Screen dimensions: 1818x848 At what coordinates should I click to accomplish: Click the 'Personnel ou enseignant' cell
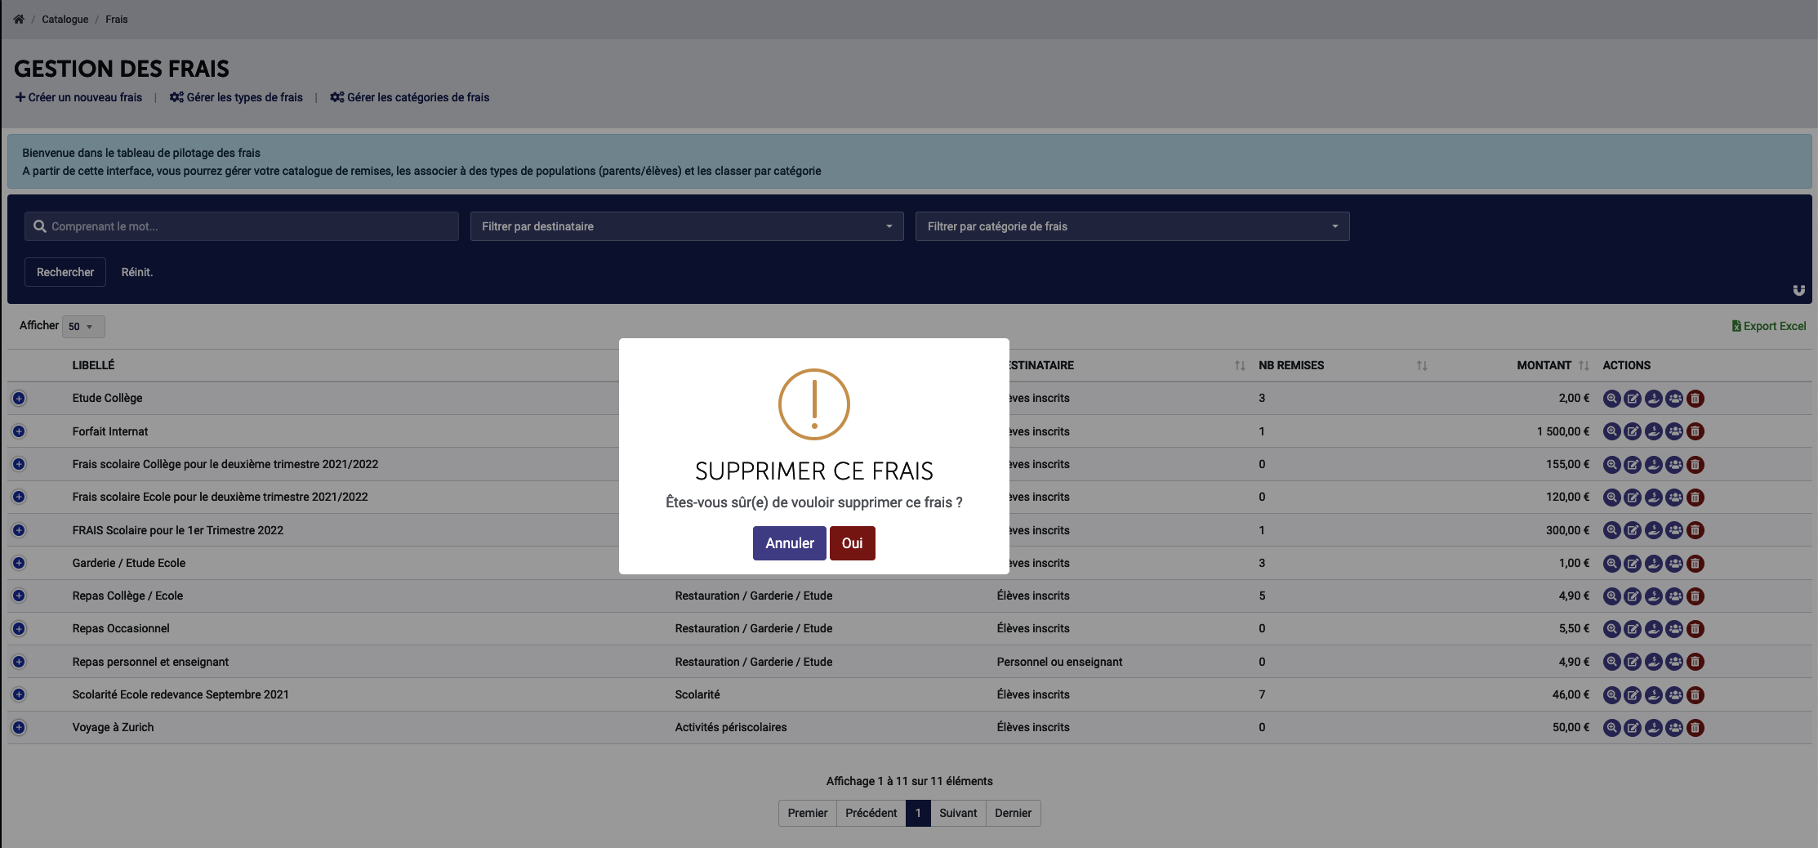pos(1059,662)
